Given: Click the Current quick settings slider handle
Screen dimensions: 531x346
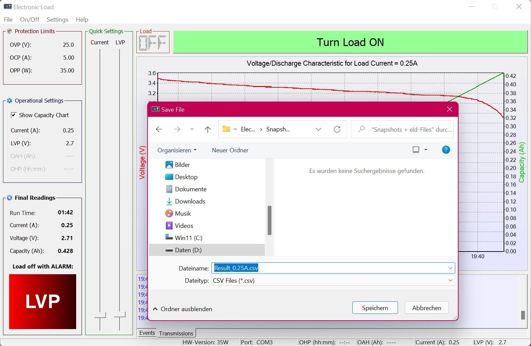Looking at the screenshot, I should click(100, 315).
